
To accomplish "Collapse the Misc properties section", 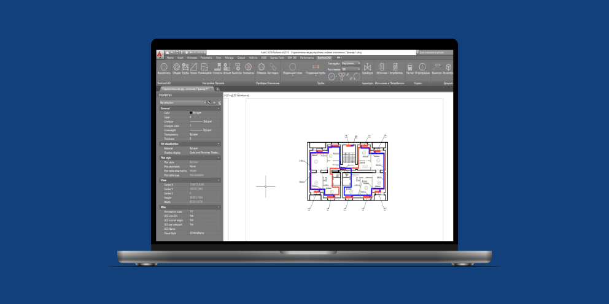I will [219, 207].
